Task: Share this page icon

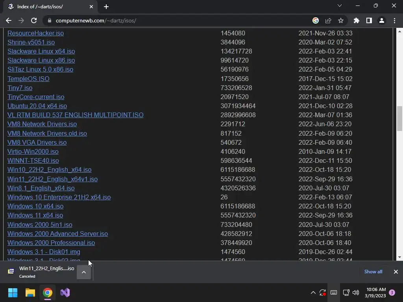Action: pos(328,20)
